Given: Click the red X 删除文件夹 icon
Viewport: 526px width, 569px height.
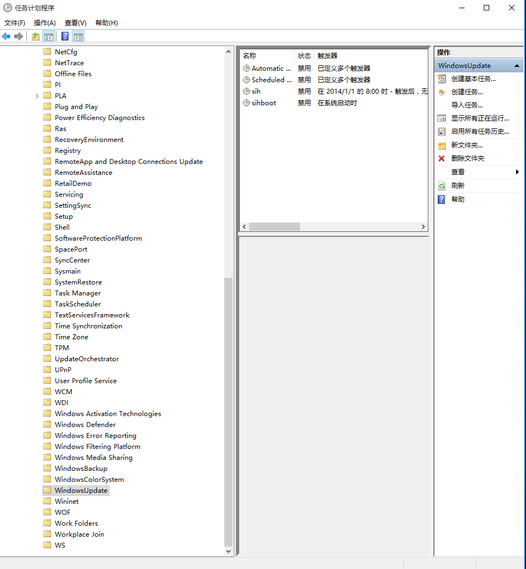Looking at the screenshot, I should coord(442,158).
